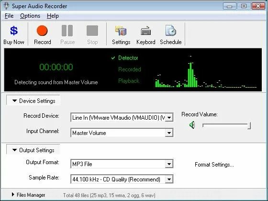Image resolution: width=268 pixels, height=201 pixels.
Task: Open the Sample Rate dropdown
Action: 169,179
